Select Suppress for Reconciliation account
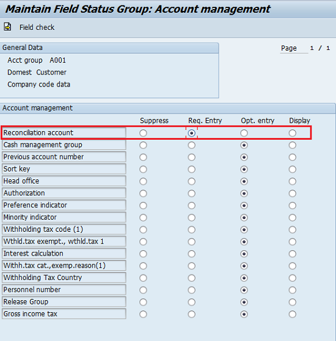Image resolution: width=336 pixels, height=341 pixels. tap(143, 133)
